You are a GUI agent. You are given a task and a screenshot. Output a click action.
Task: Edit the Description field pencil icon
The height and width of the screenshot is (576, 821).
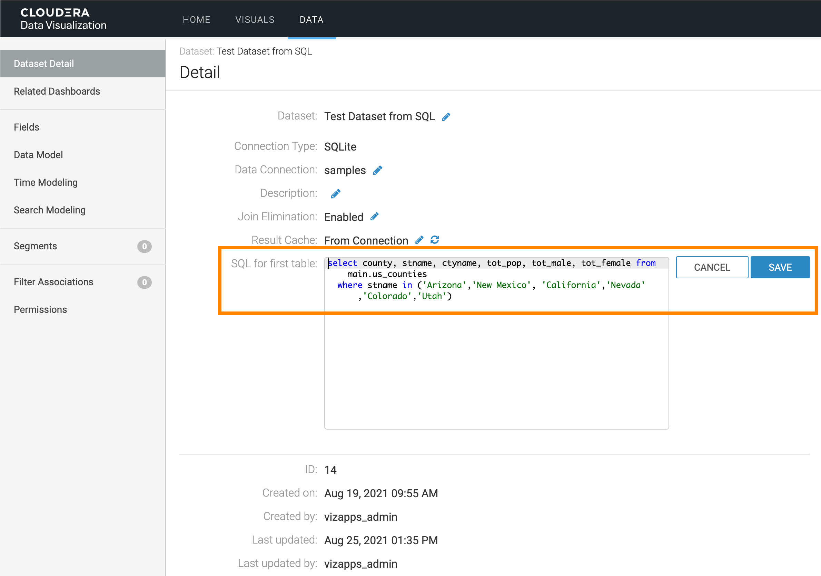click(335, 194)
